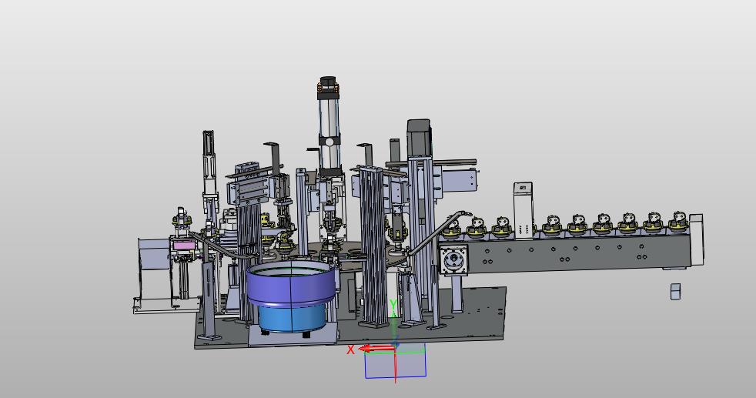Pick the blue base of bowl feeder

click(293, 318)
